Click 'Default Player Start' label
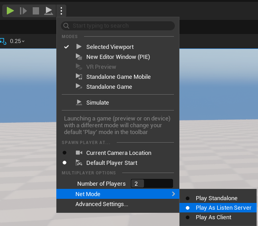 pyautogui.click(x=112, y=163)
